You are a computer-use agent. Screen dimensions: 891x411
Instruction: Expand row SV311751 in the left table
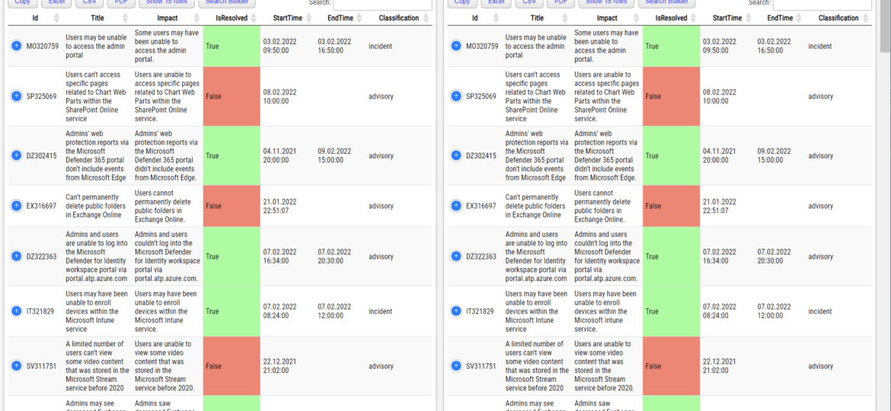click(17, 366)
